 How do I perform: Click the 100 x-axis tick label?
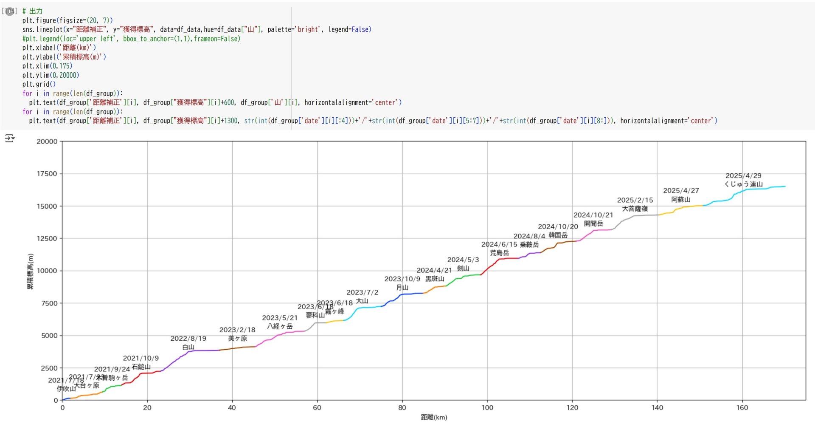coord(487,408)
